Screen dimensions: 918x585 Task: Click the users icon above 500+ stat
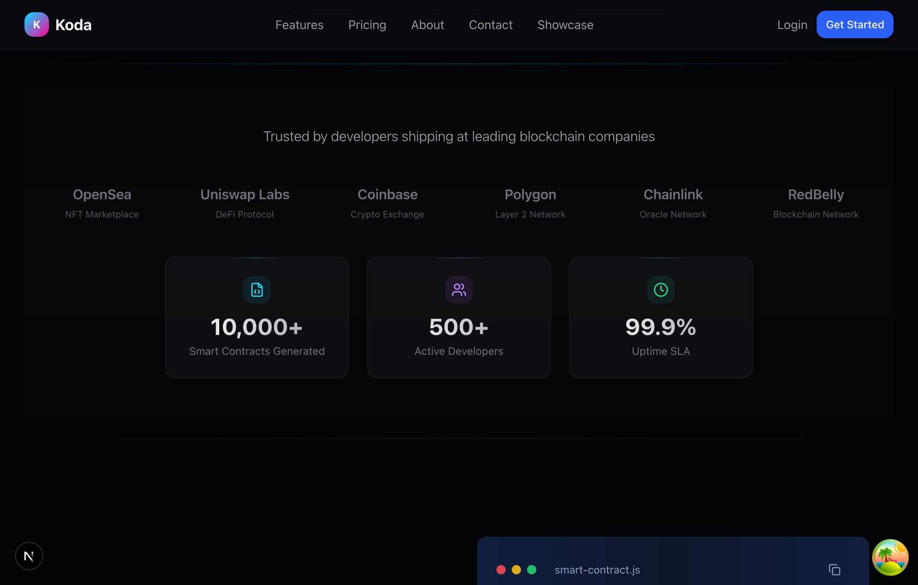point(459,290)
